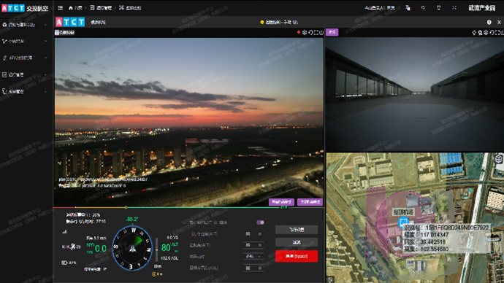Screen dimensions: 504x283
Task: Click power icon above drone camera feed
Action: [321, 32]
